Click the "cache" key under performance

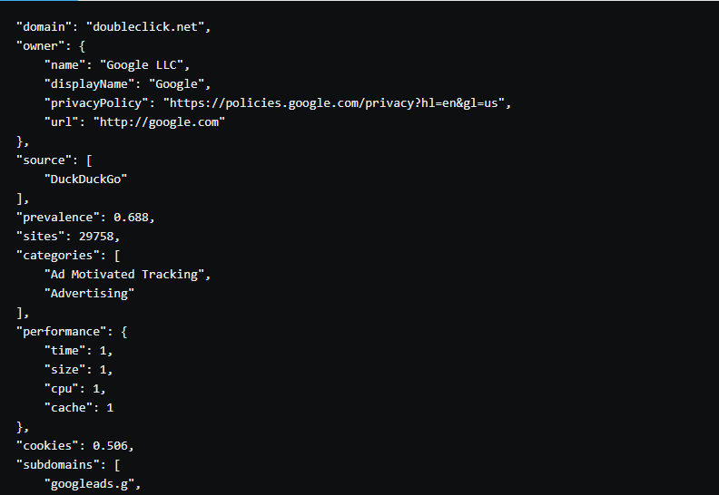coord(68,408)
